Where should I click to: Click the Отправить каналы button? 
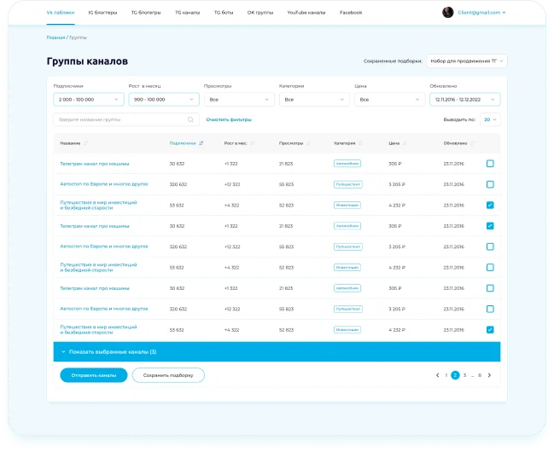coord(93,375)
